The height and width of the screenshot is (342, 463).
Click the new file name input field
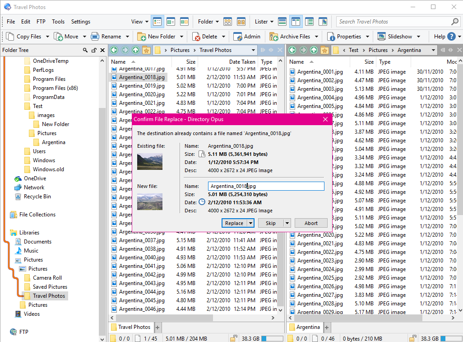click(x=266, y=186)
